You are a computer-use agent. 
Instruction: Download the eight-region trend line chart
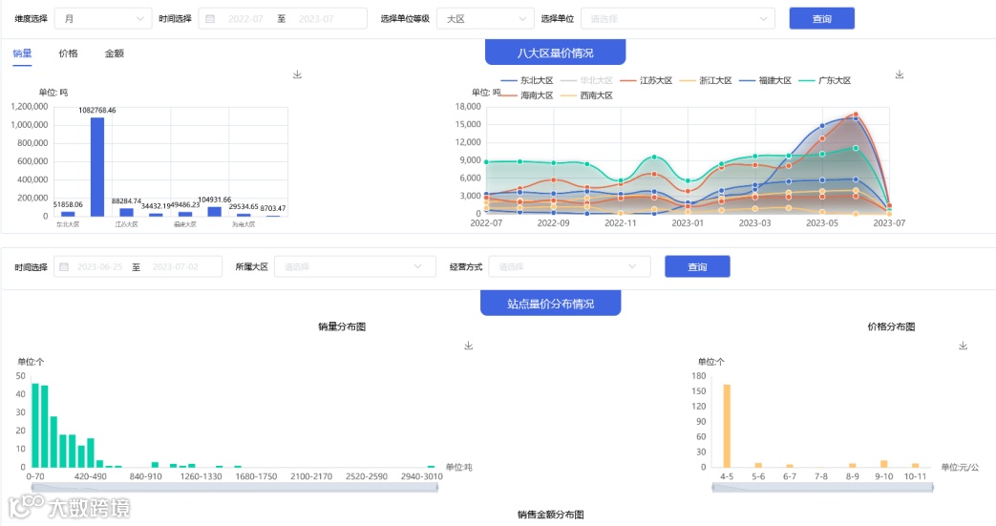click(900, 74)
